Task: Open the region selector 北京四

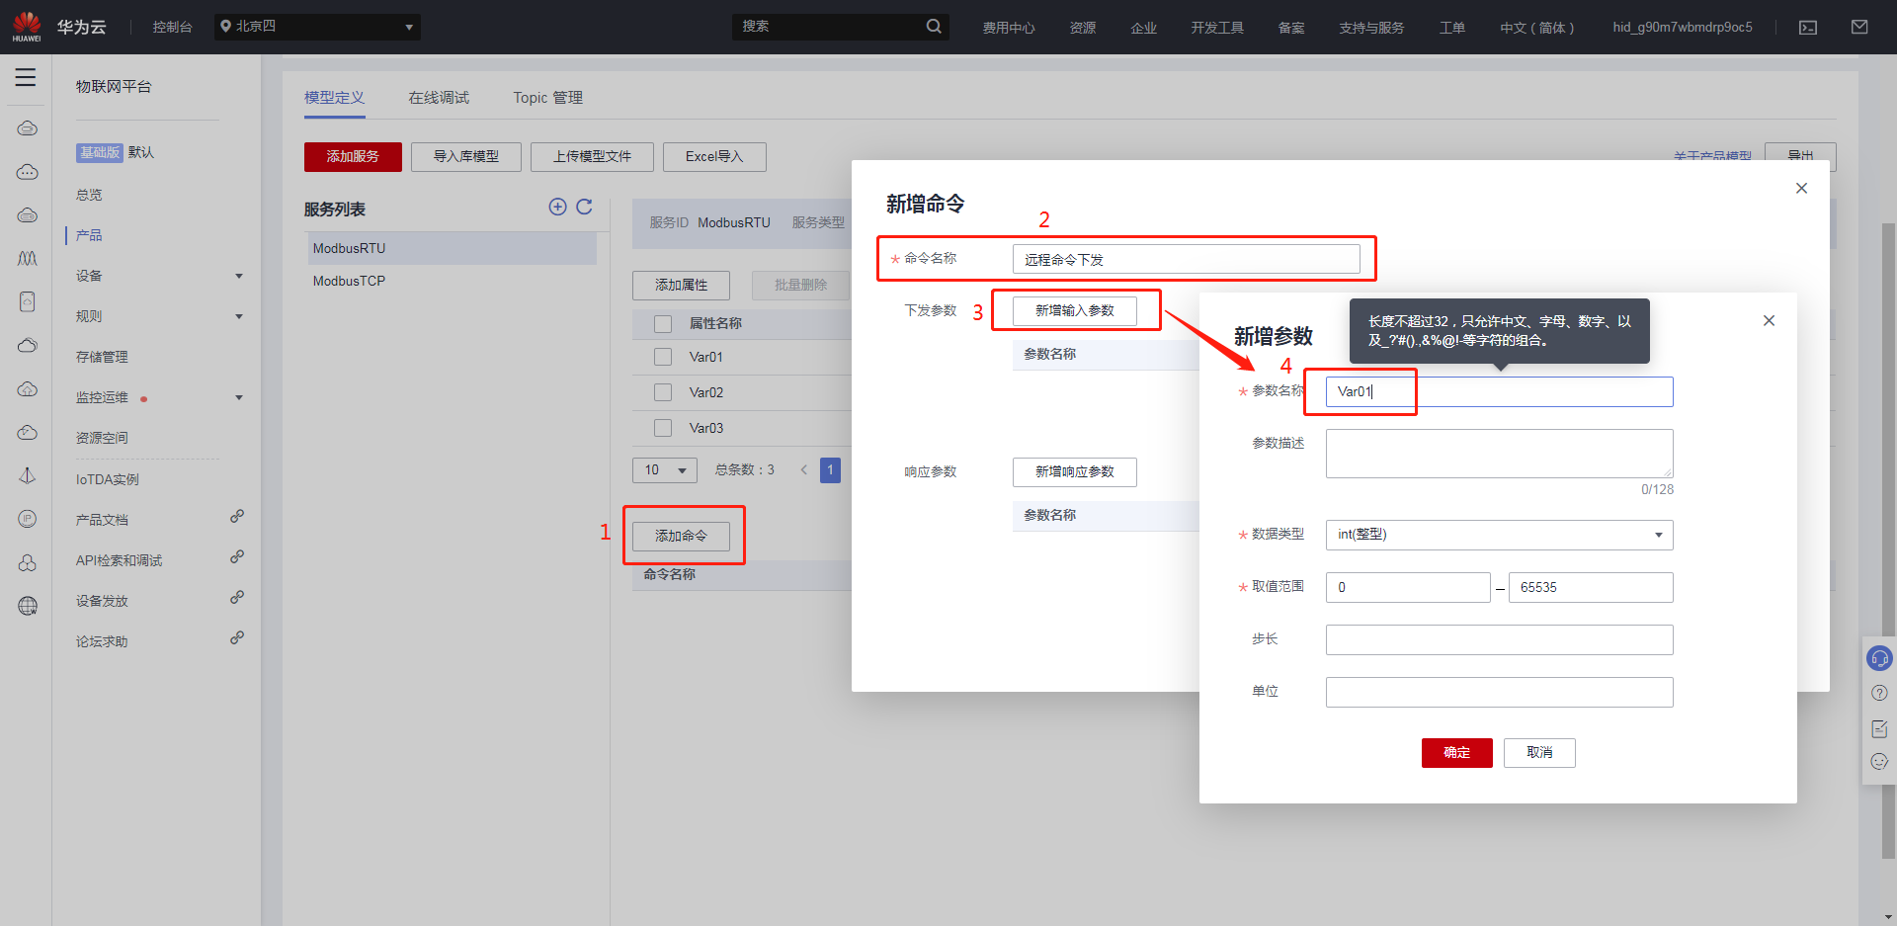Action: [x=317, y=27]
